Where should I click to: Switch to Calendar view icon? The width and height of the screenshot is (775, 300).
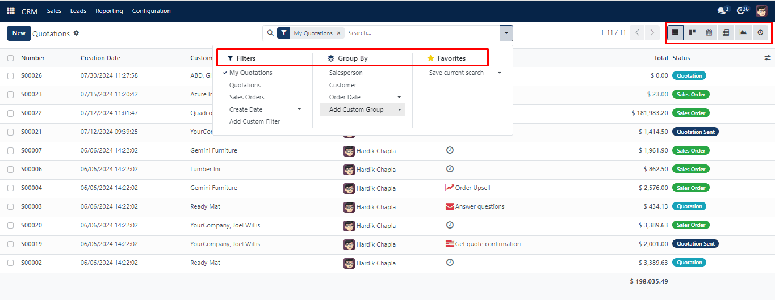[709, 33]
